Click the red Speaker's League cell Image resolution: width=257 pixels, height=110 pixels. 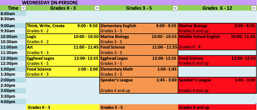coord(217,85)
